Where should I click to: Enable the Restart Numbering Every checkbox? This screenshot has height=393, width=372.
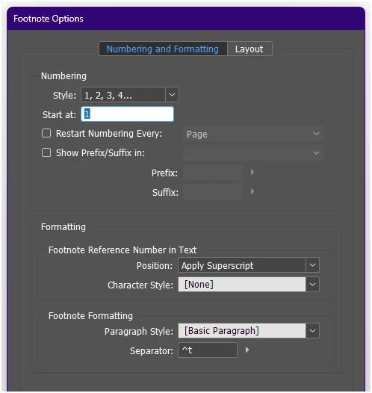coord(46,133)
